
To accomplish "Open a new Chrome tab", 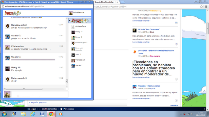I will (123, 2).
